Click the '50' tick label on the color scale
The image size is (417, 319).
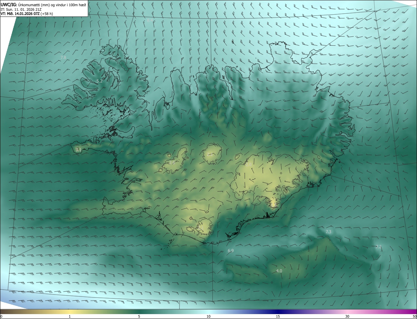pyautogui.click(x=414, y=316)
